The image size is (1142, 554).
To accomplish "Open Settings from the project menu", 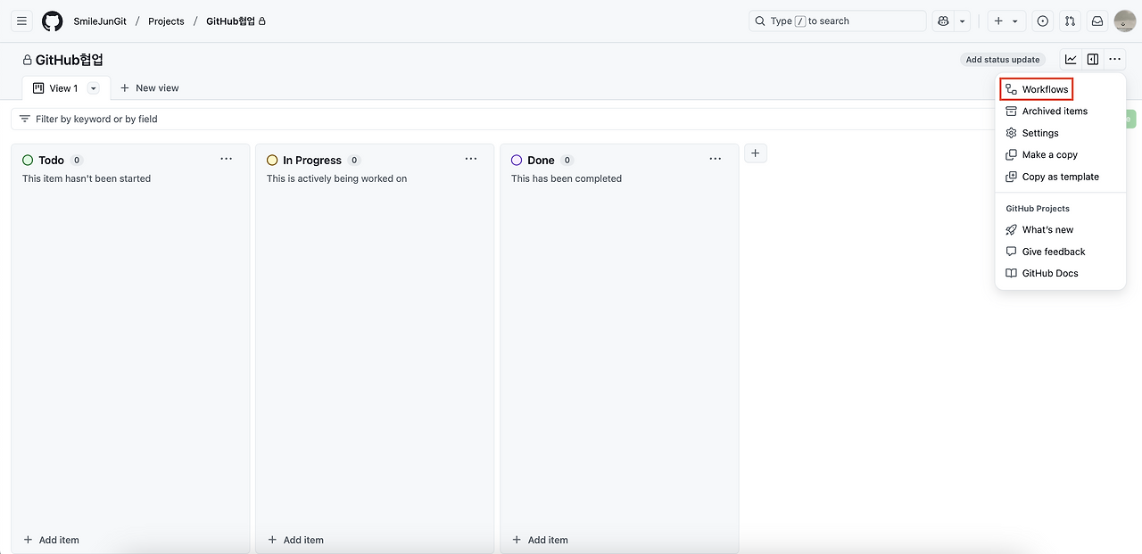I will tap(1061, 133).
